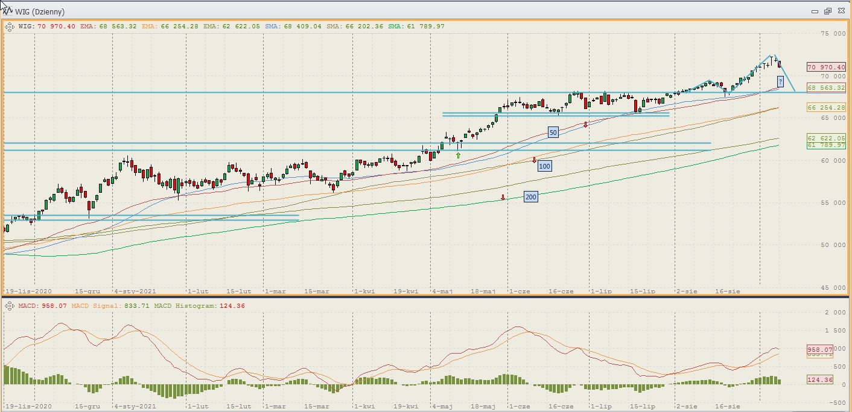The width and height of the screenshot is (852, 412).
Task: Click the question mark annotation box
Action: click(x=780, y=81)
